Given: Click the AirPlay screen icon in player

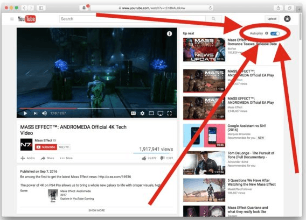Looking at the screenshot, I should pyautogui.click(x=161, y=113).
